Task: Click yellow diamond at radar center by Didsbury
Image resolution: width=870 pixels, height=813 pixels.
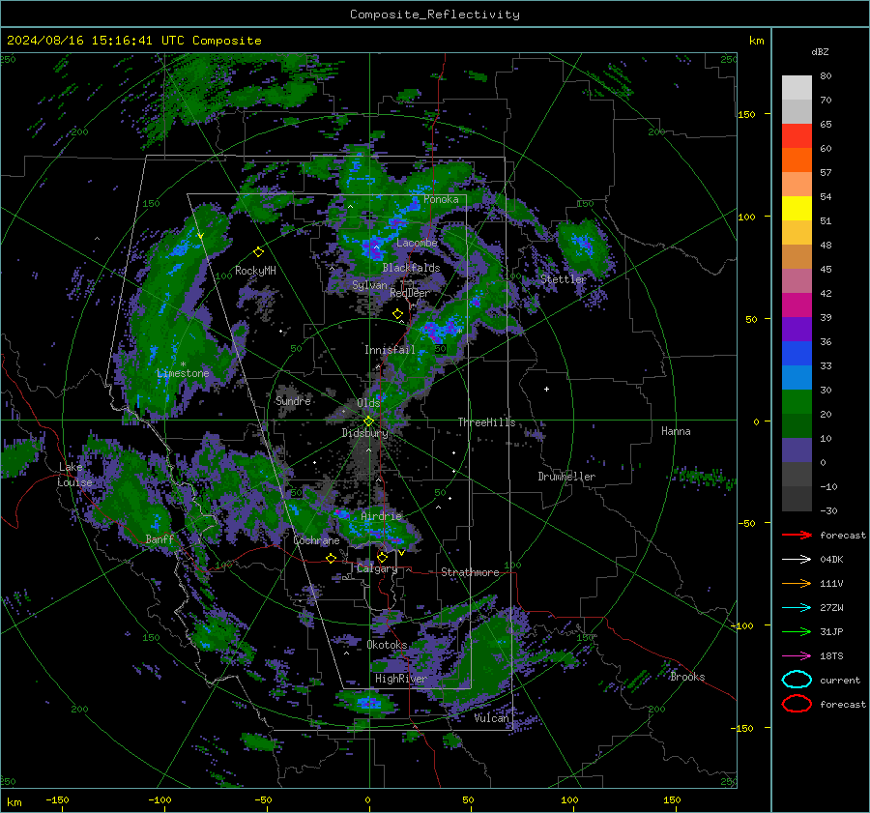Action: 368,421
